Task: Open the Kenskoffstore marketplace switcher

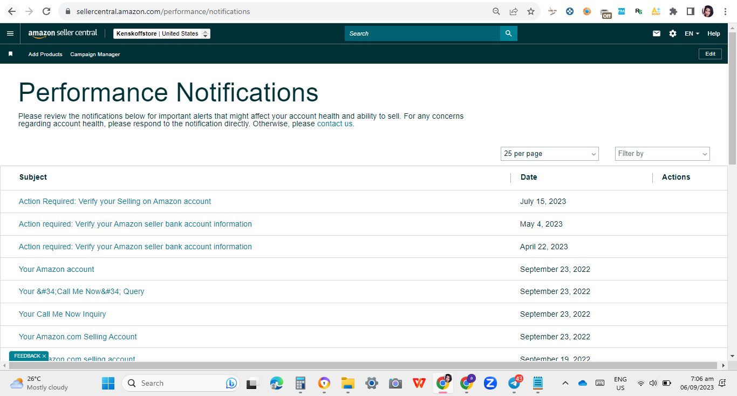Action: point(162,33)
